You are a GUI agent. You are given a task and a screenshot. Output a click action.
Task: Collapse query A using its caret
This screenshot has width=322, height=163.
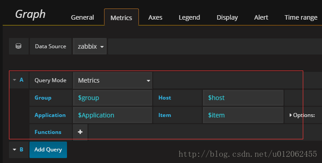pyautogui.click(x=14, y=80)
